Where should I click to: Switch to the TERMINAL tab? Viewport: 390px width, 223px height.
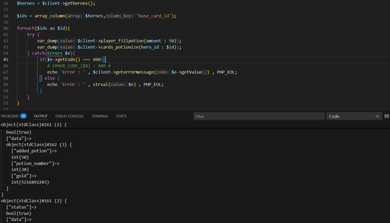(x=100, y=116)
